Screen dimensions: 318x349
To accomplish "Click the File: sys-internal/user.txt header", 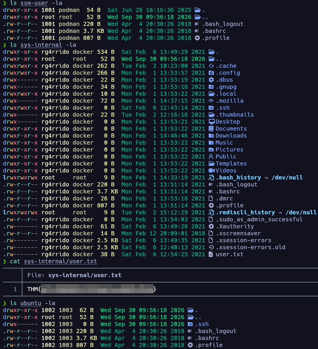I will click(x=74, y=275).
